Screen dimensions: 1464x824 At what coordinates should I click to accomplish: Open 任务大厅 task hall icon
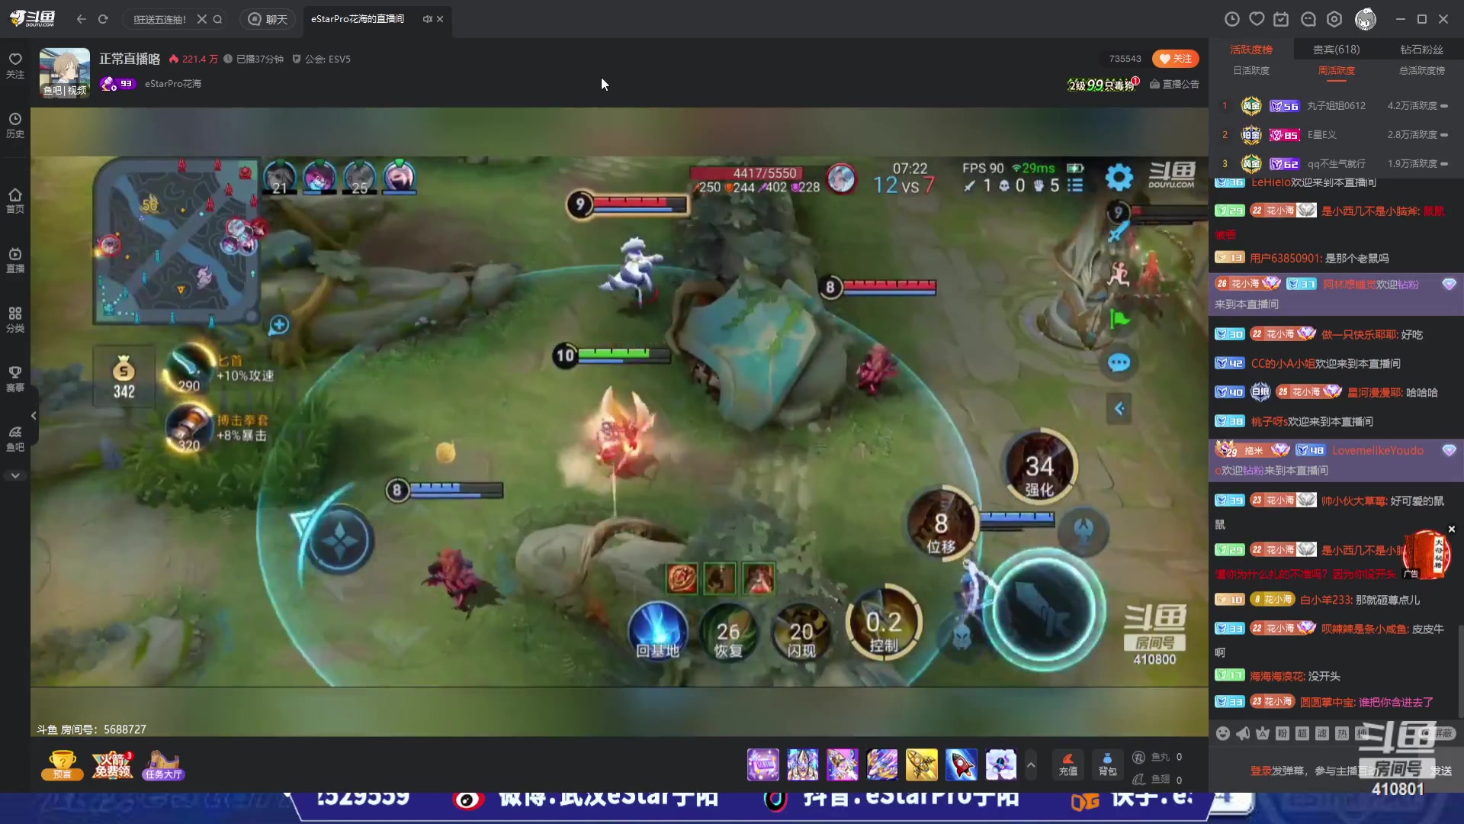163,764
